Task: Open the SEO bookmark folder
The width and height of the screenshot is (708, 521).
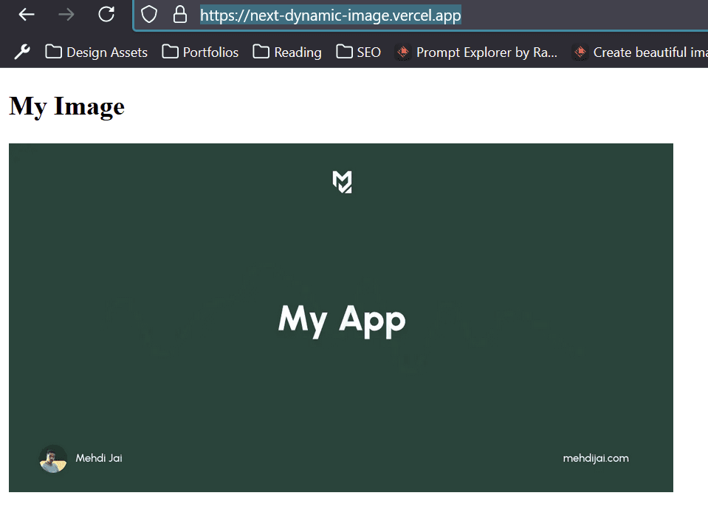Action: pos(359,52)
